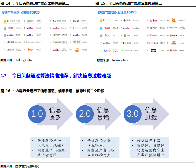Click the blue 1.0 circle in Figure 16
This screenshot has width=196, height=168.
pos(37,114)
